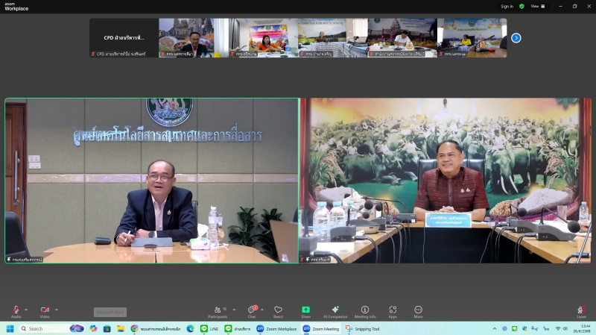Switch to the Chrome window on the taskbar

point(156,328)
